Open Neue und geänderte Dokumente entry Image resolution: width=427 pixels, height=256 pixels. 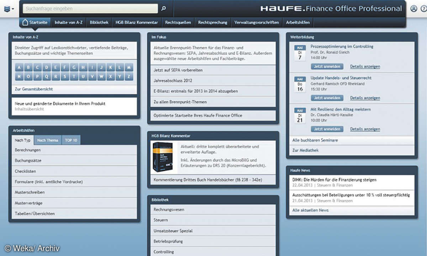pyautogui.click(x=74, y=106)
